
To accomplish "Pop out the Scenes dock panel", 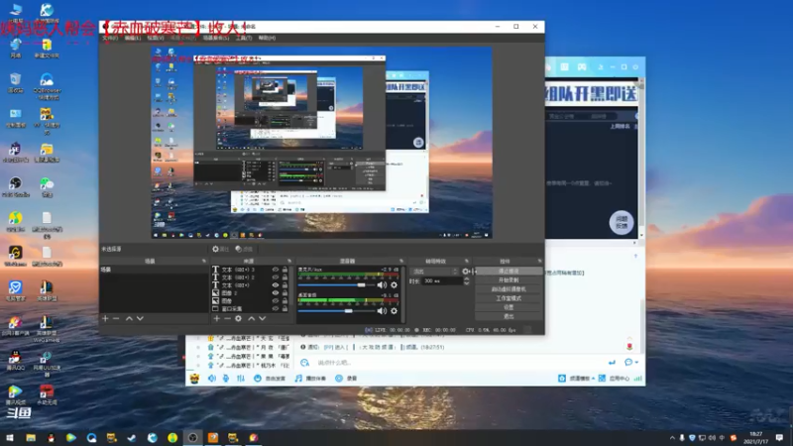I will pos(204,261).
